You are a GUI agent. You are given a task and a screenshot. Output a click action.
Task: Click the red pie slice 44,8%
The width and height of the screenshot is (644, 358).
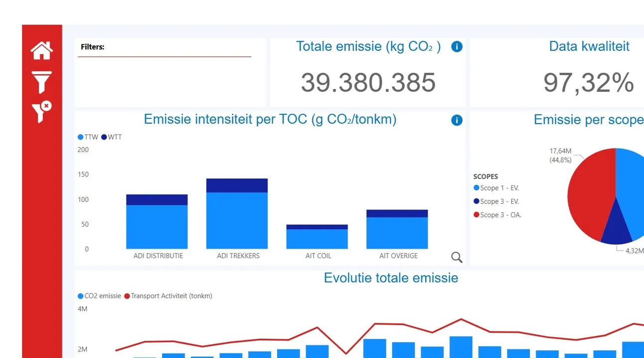591,194
